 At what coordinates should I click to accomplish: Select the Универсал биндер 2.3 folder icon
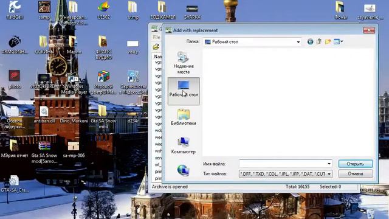pos(74,13)
